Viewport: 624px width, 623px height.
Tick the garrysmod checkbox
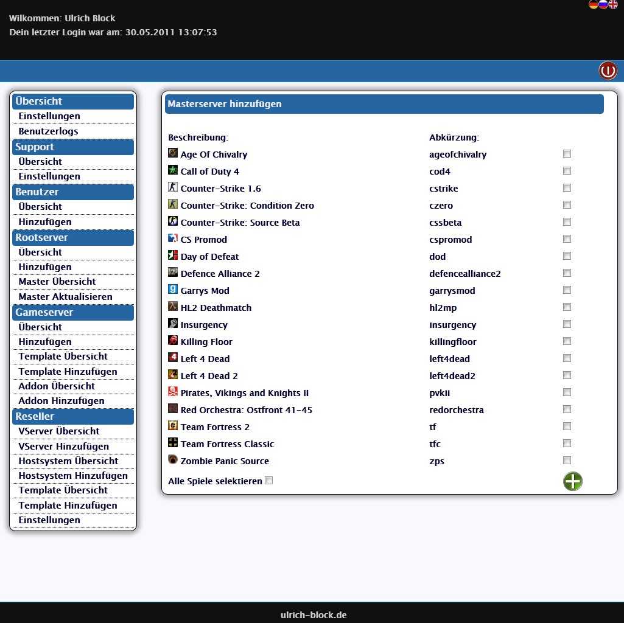pyautogui.click(x=567, y=290)
